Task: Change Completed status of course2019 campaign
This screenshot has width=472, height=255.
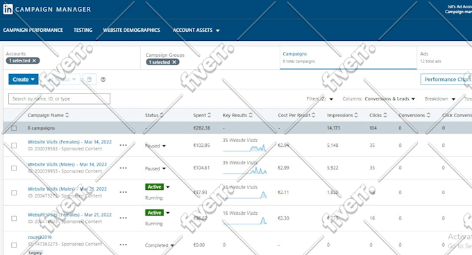Action: [160, 245]
